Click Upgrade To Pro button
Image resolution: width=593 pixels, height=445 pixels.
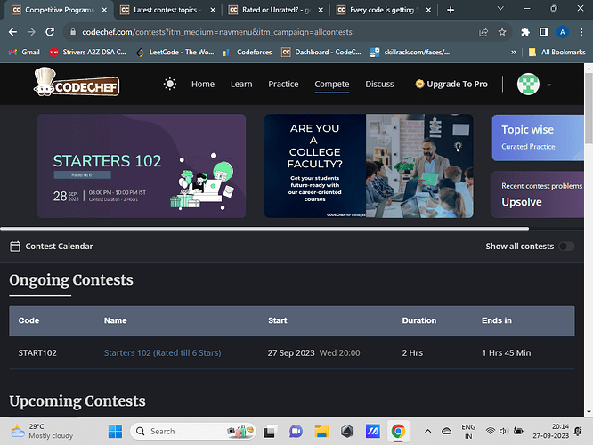(451, 84)
